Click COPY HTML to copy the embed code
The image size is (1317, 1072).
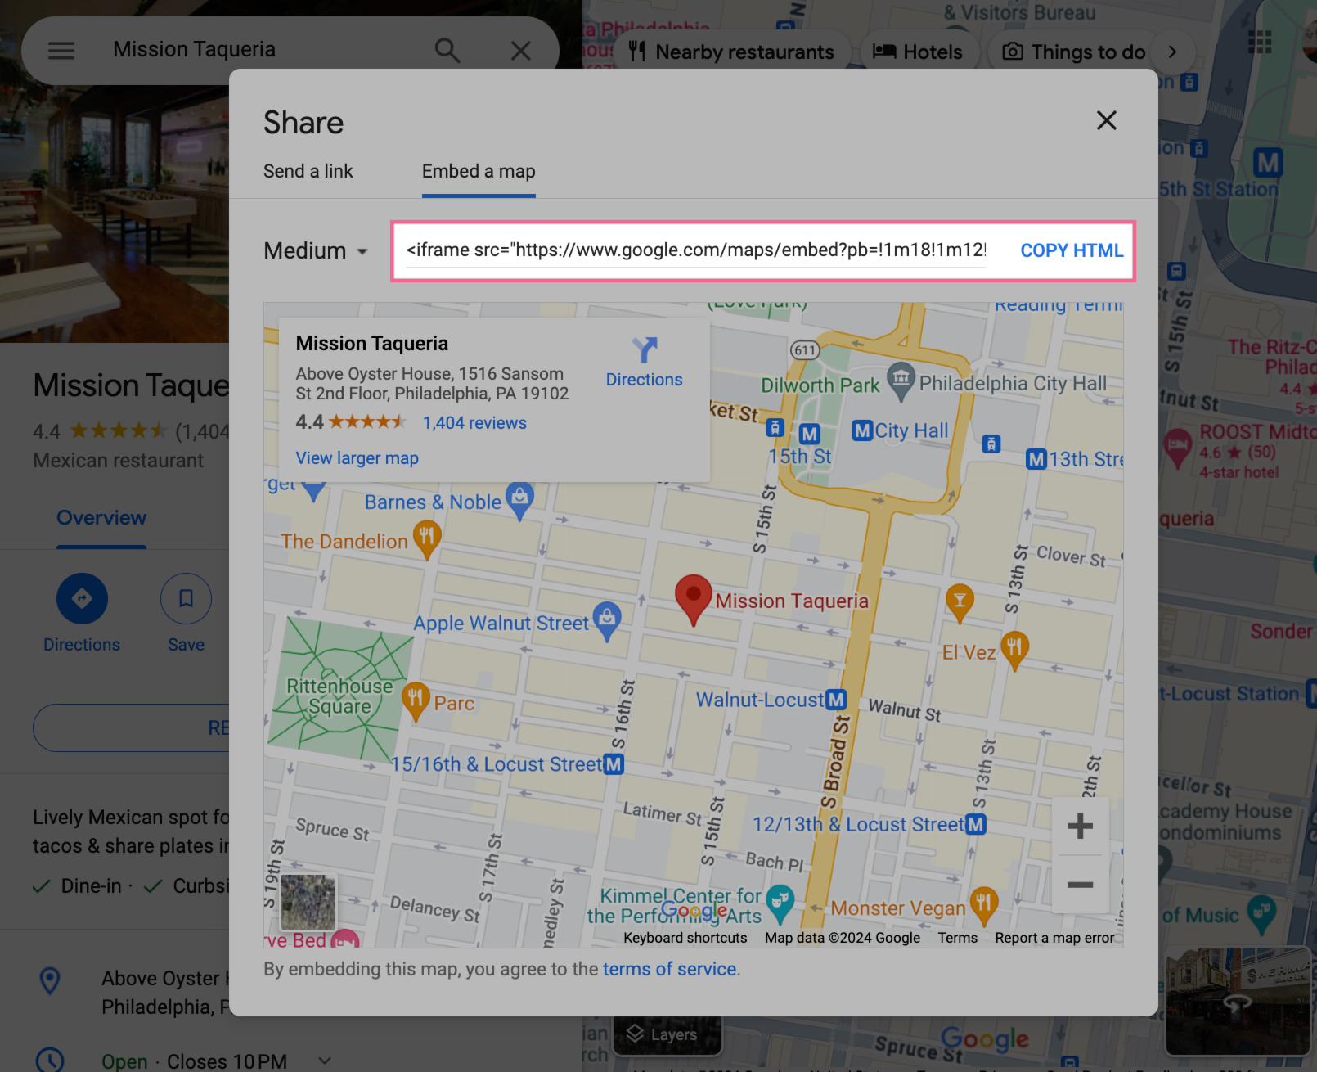[x=1072, y=250]
